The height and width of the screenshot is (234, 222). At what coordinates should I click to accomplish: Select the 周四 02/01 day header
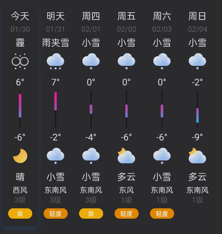click(x=91, y=22)
